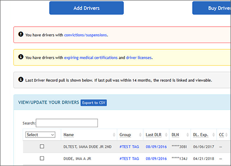Open the Buy Driver button

212,8
